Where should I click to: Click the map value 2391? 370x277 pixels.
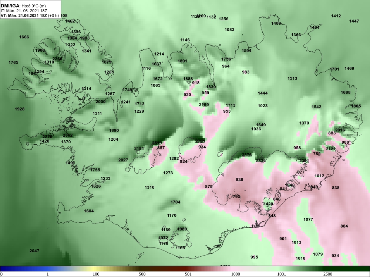(304, 161)
